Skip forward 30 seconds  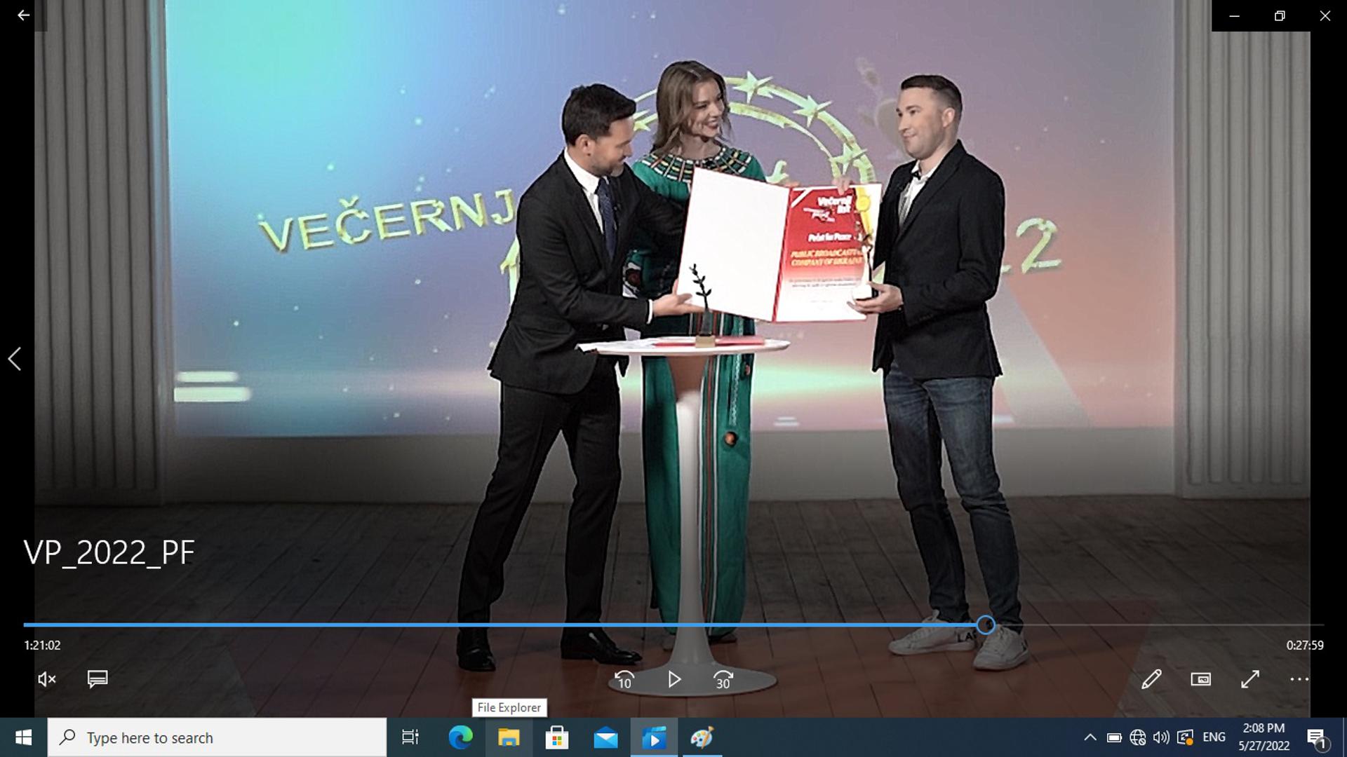(x=723, y=679)
